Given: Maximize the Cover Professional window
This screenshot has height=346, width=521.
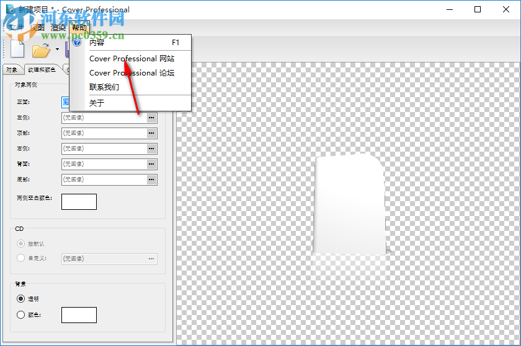Looking at the screenshot, I should (478, 10).
